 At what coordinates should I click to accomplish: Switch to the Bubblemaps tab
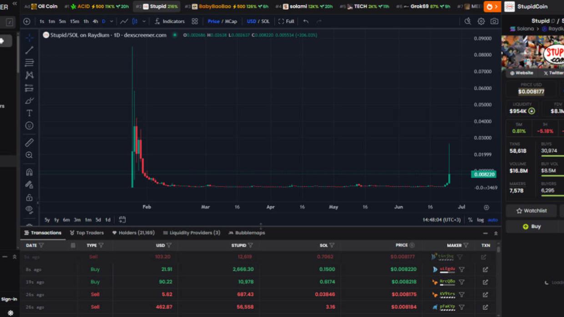tap(247, 233)
